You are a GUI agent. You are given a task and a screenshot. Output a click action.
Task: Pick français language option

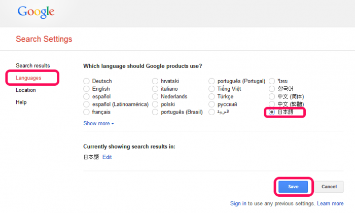(x=86, y=112)
